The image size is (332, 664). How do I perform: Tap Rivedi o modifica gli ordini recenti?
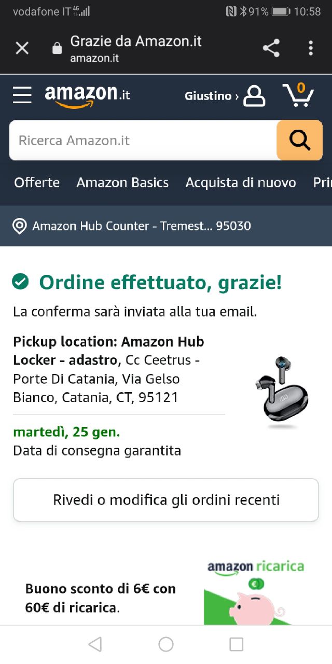pos(166,500)
